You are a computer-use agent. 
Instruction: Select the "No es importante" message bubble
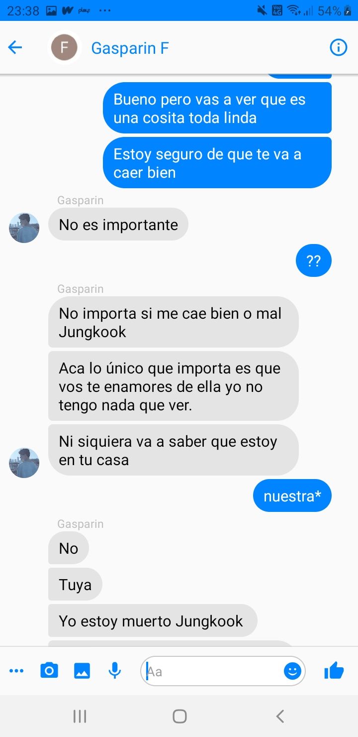tap(118, 225)
